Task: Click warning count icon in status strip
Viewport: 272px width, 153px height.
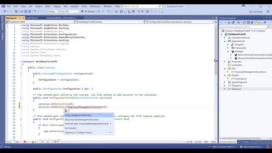Action: coord(33,142)
